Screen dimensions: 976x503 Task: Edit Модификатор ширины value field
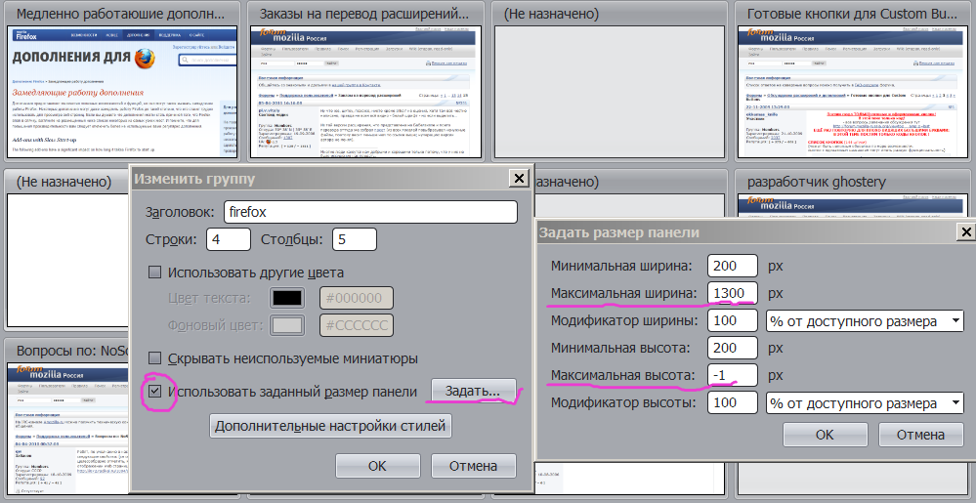pos(733,320)
